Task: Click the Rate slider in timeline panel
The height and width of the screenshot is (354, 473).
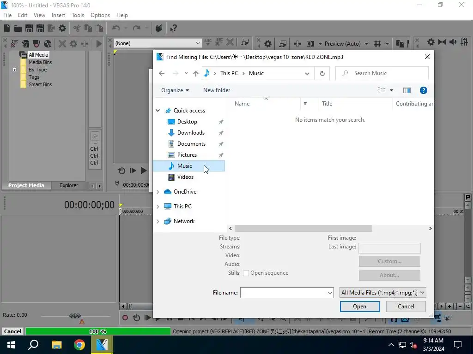Action: click(75, 316)
